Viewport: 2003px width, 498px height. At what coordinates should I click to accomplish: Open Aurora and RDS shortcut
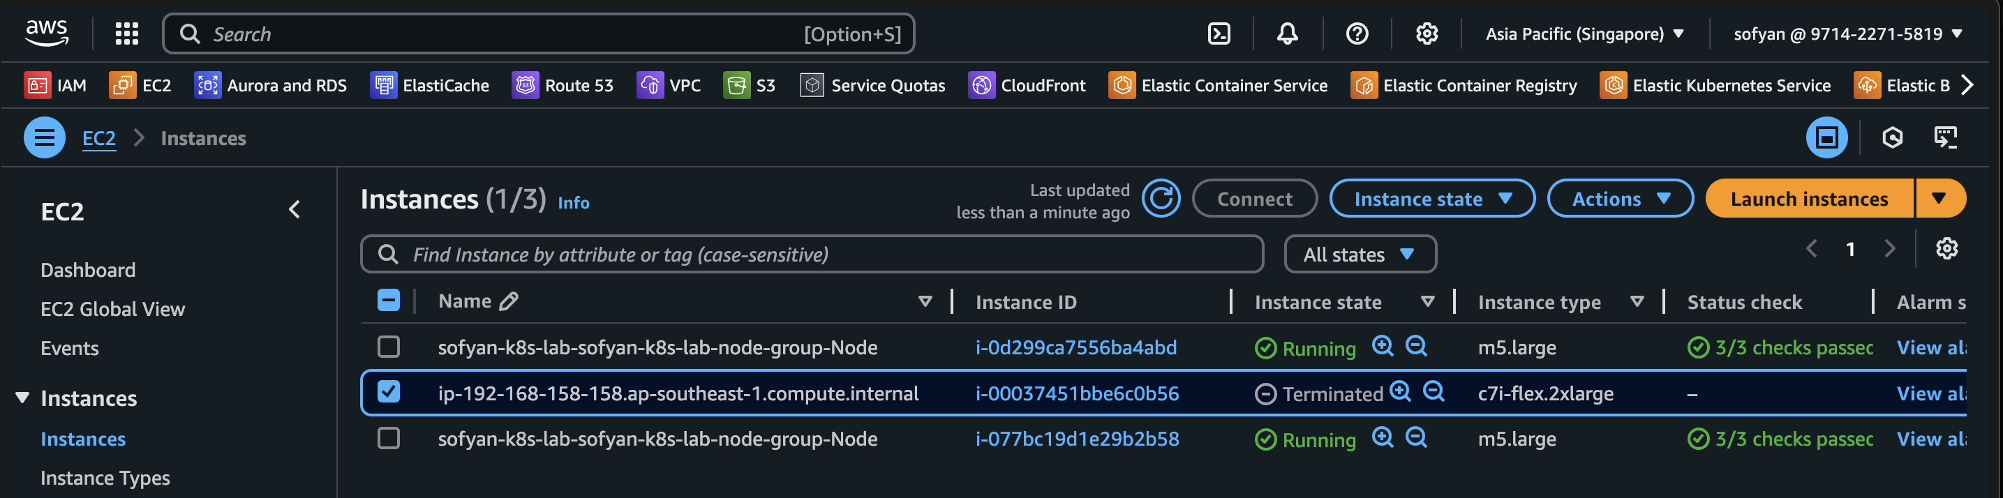pos(271,86)
